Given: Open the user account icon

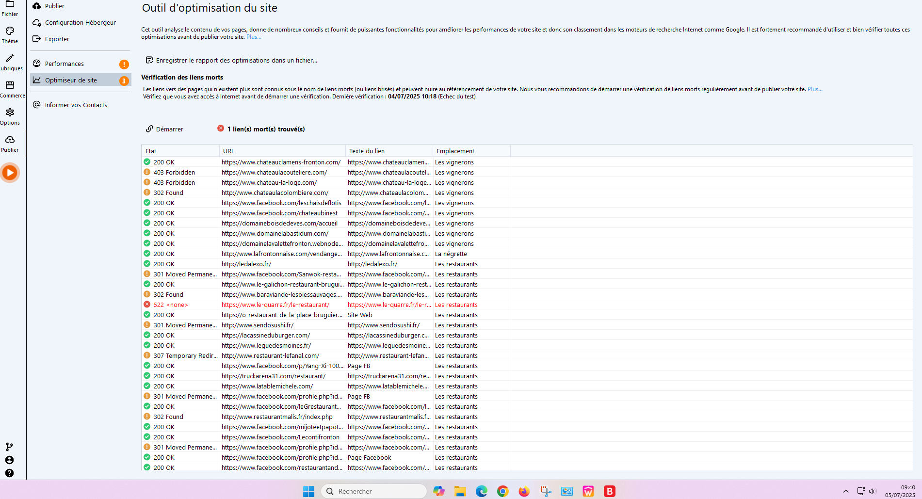Looking at the screenshot, I should coord(9,460).
